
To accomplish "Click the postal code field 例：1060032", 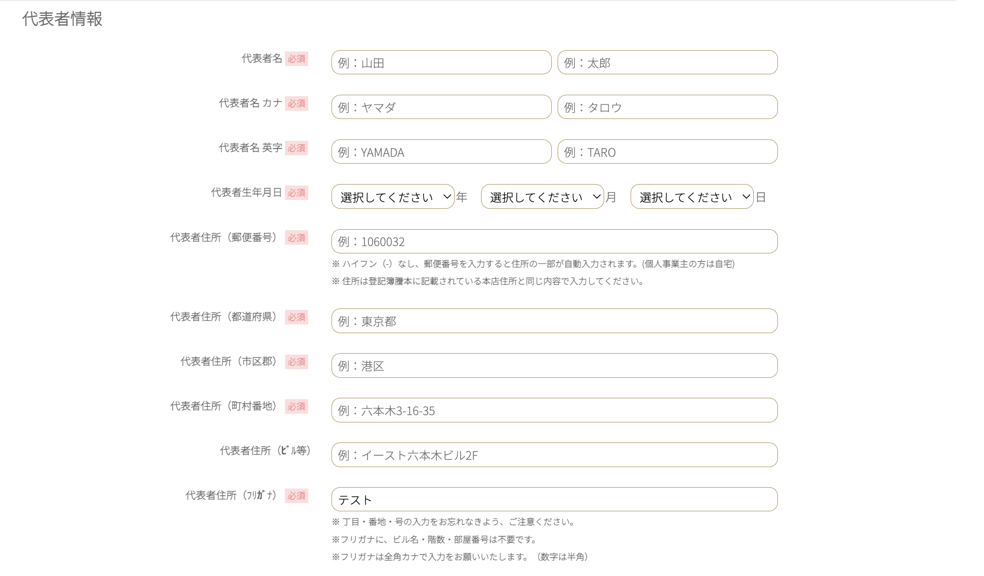I will pos(554,242).
